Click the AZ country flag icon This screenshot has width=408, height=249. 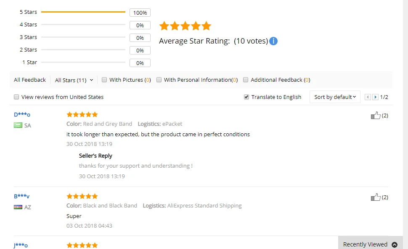pos(18,207)
